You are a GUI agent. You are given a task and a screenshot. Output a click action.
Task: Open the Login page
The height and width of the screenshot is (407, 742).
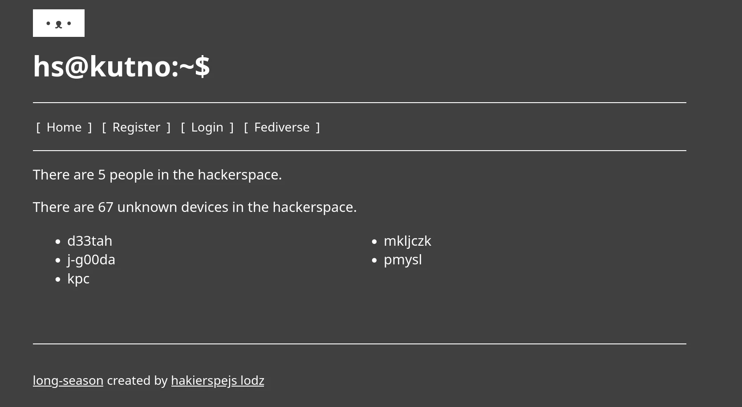click(207, 128)
